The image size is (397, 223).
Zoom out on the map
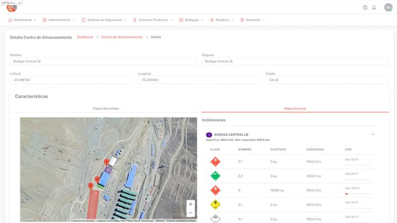190,213
